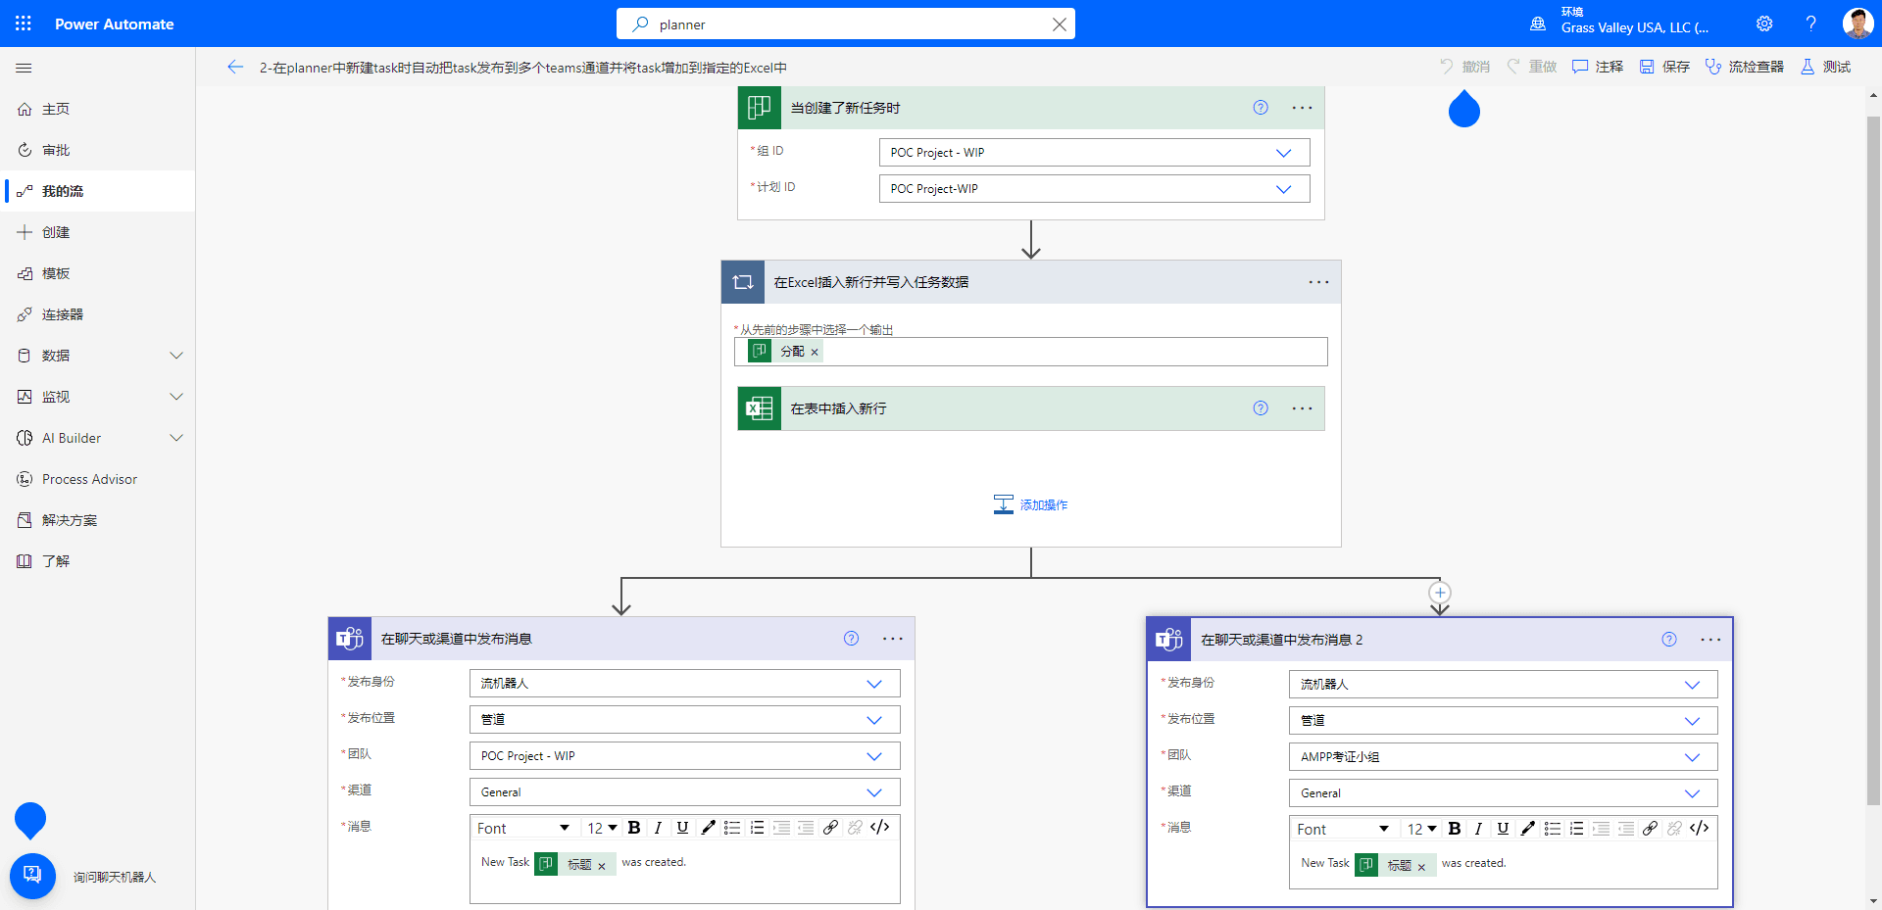Toggle italic in second Teams message editor
1882x910 pixels.
[1478, 829]
